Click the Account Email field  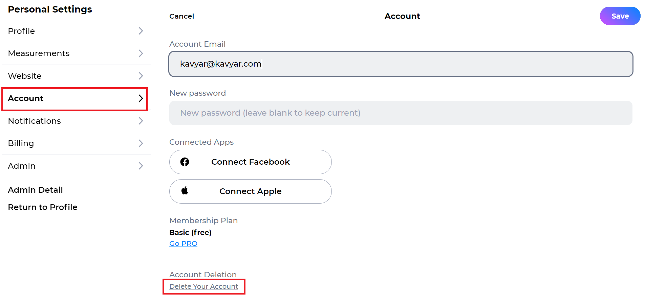coord(401,64)
